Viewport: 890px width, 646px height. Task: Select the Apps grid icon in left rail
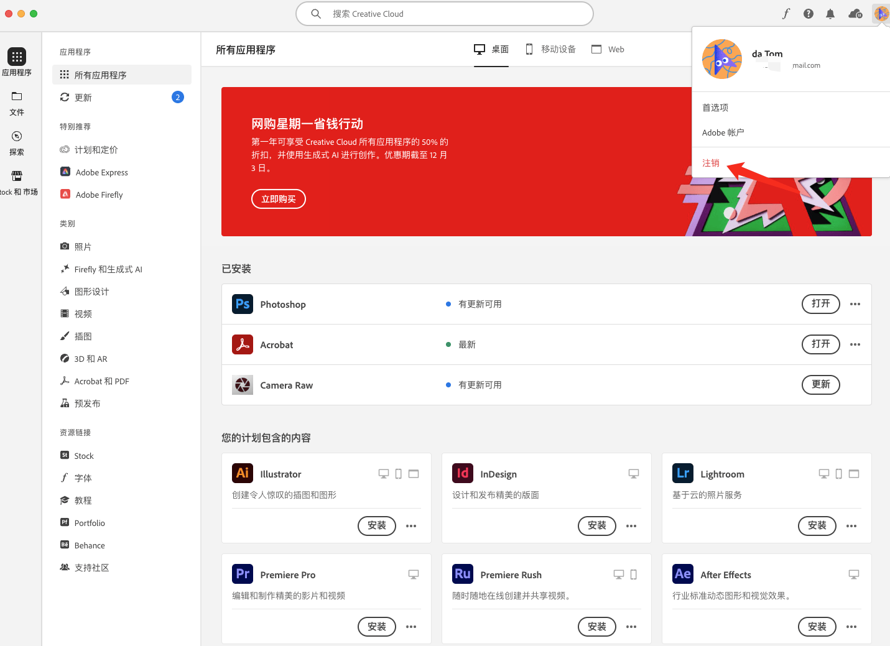point(17,57)
